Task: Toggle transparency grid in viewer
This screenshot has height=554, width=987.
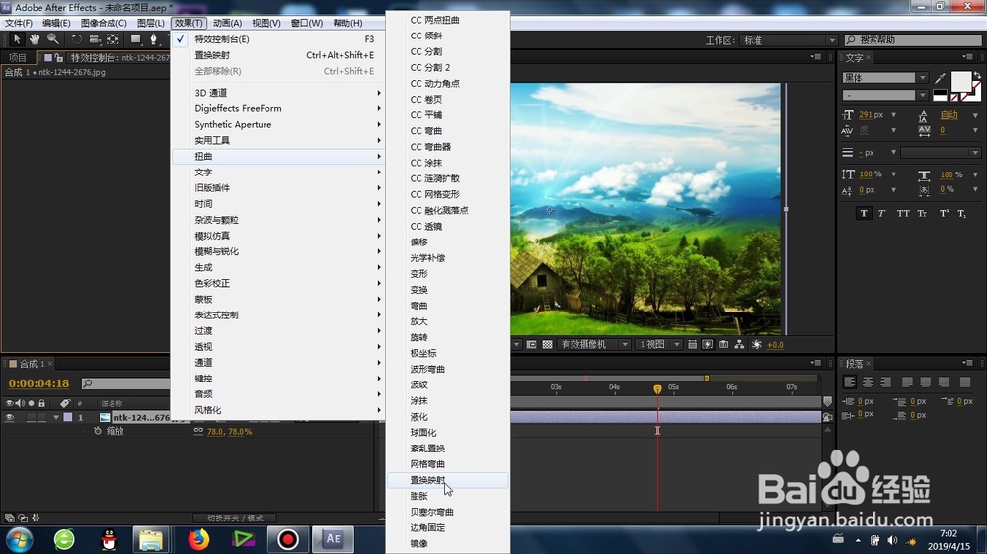Action: 547,345
